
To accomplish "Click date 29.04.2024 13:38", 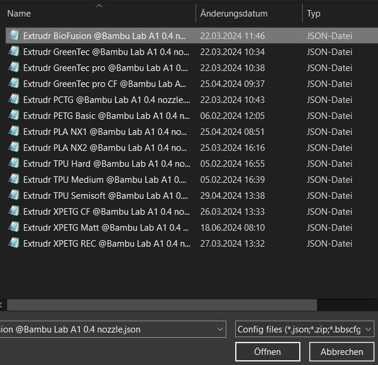I will pyautogui.click(x=232, y=196).
